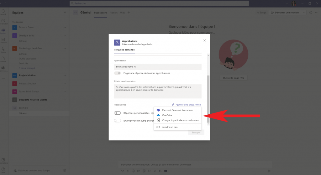Select the Équipes icon in the left rail
The width and height of the screenshot is (321, 175).
(3, 31)
